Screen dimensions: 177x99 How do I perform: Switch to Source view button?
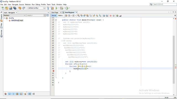point(54,15)
